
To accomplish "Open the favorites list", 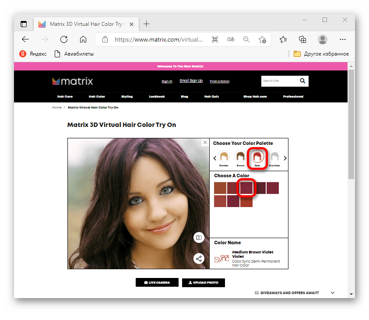I will click(283, 39).
